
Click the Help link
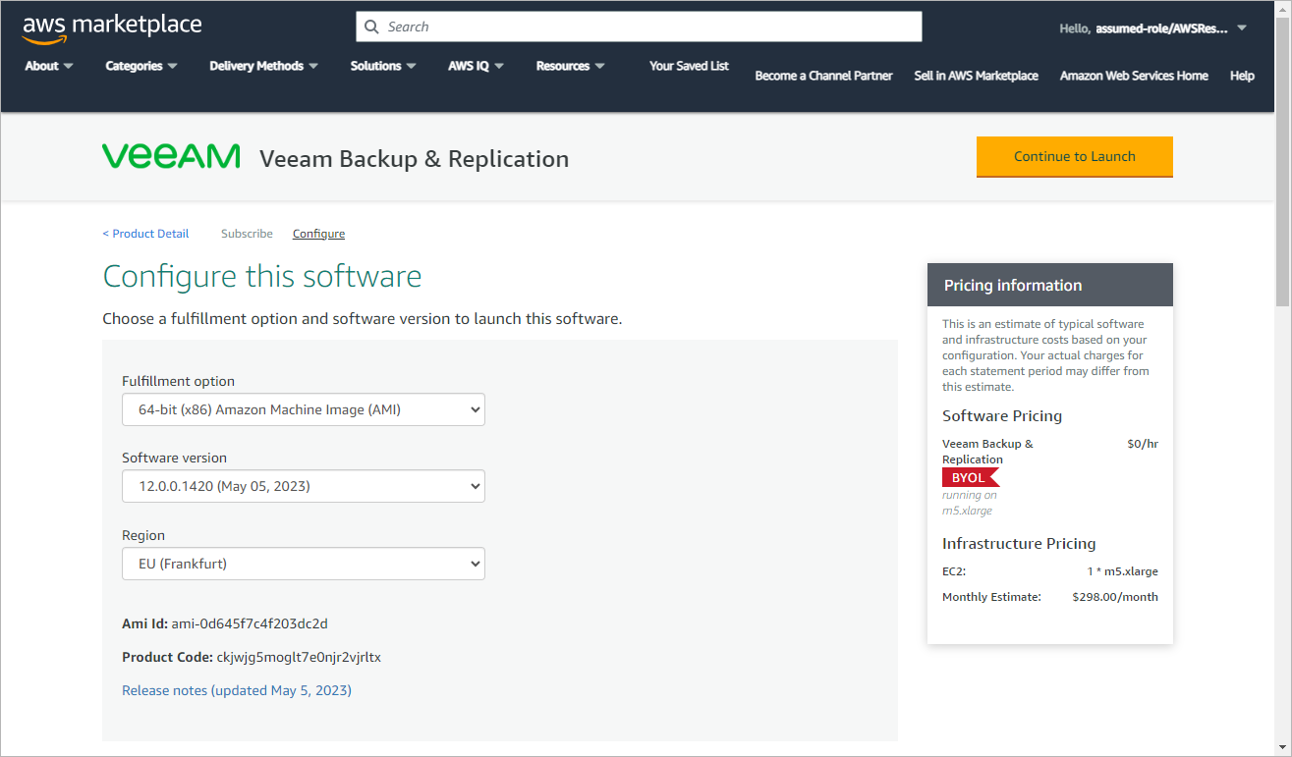click(x=1242, y=76)
